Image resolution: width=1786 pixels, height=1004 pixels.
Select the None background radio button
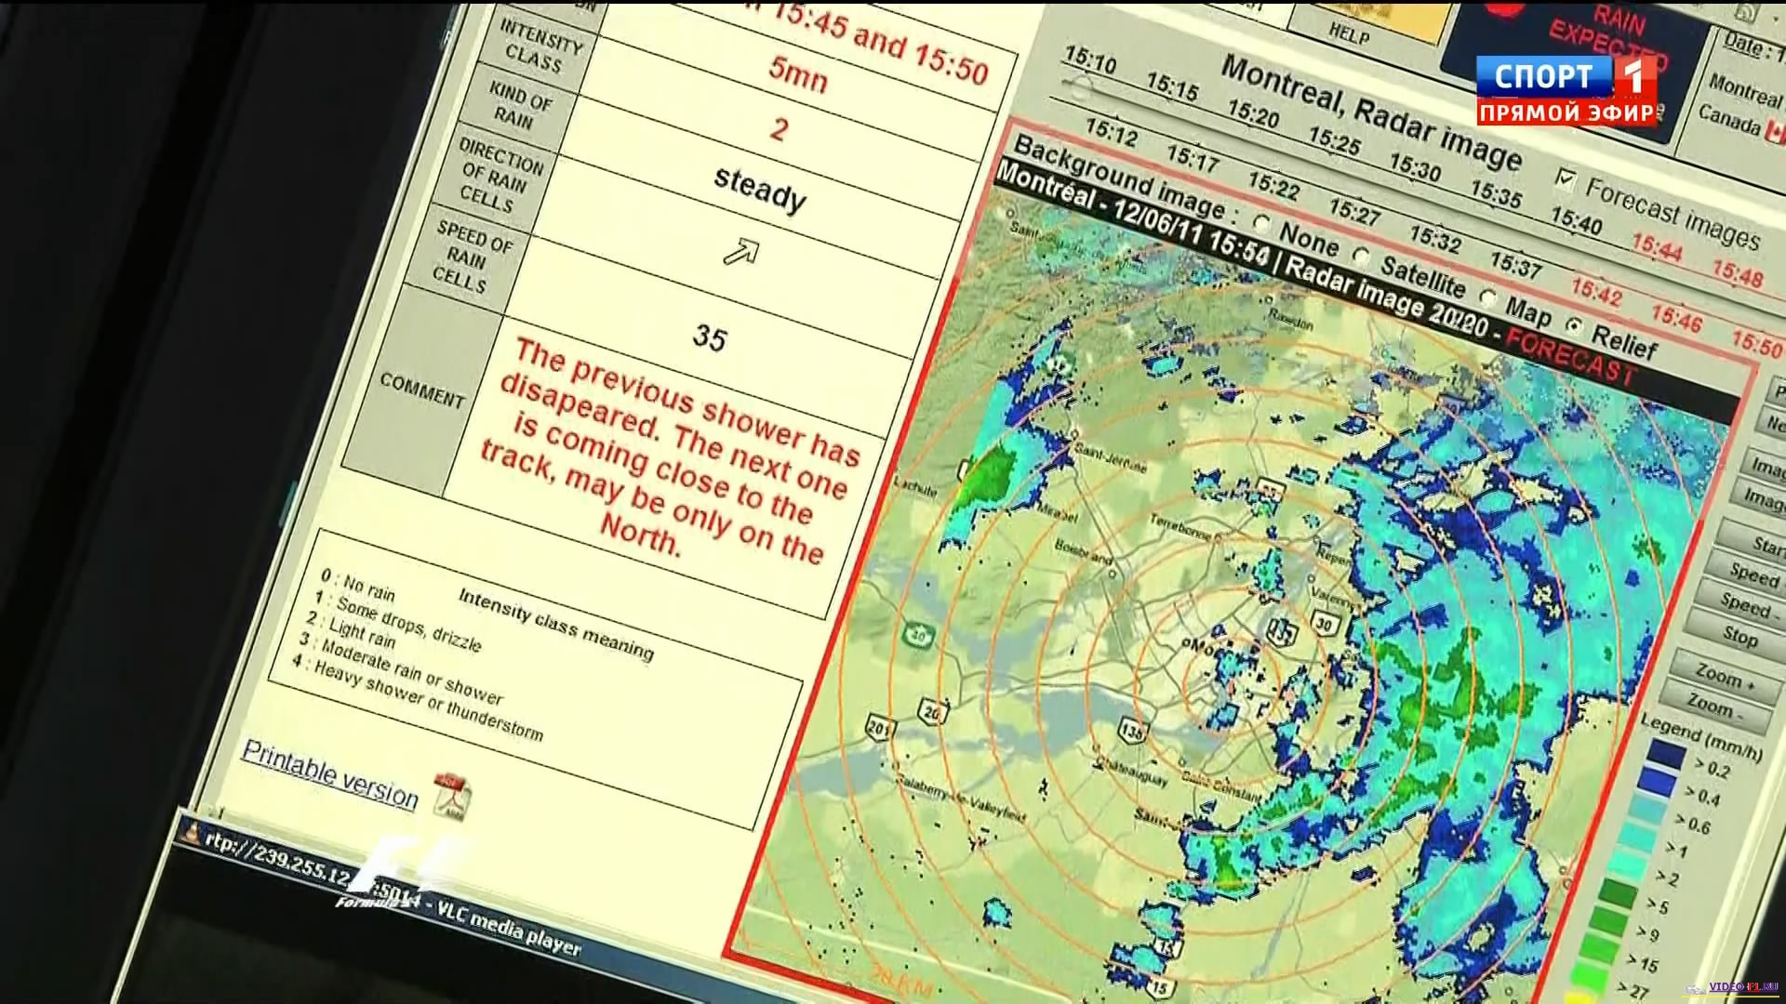(1262, 224)
